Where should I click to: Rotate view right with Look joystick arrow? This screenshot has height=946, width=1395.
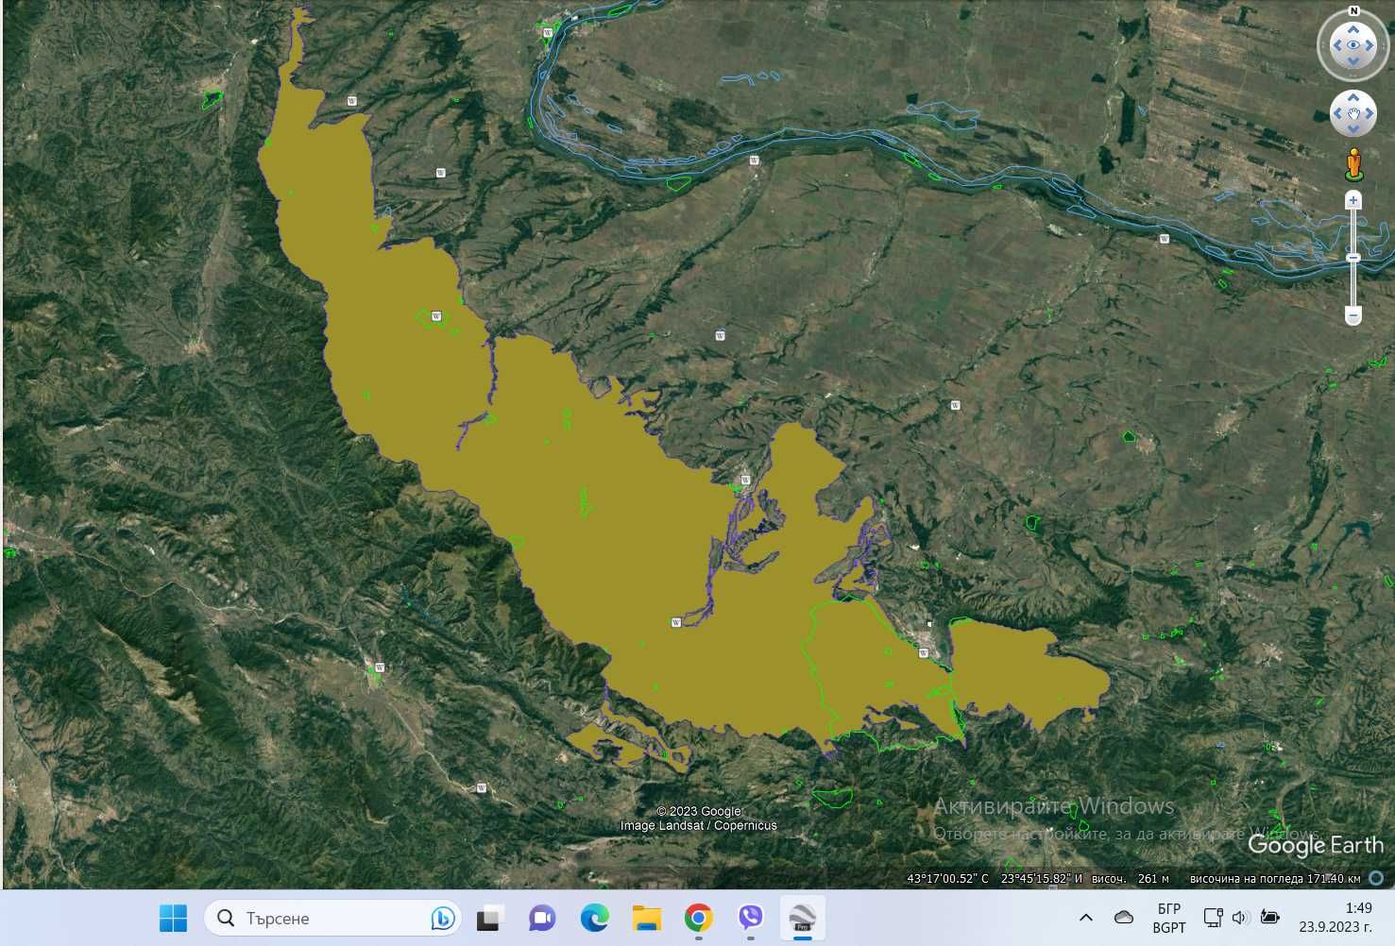point(1370,45)
